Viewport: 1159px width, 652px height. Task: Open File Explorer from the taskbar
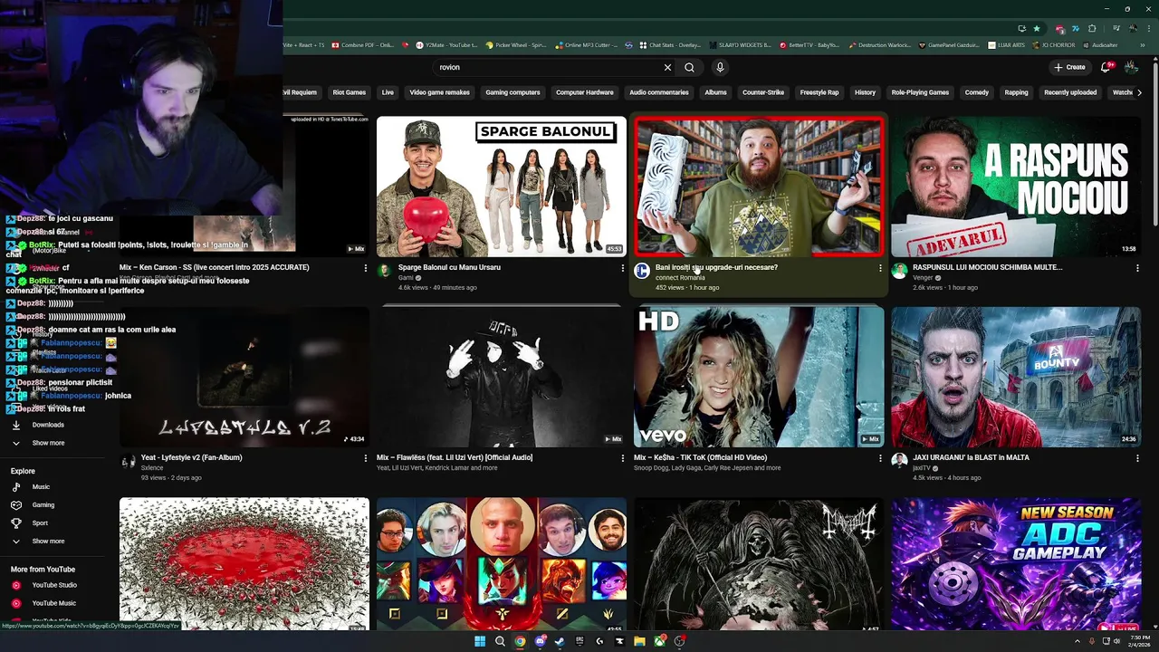[x=639, y=641]
